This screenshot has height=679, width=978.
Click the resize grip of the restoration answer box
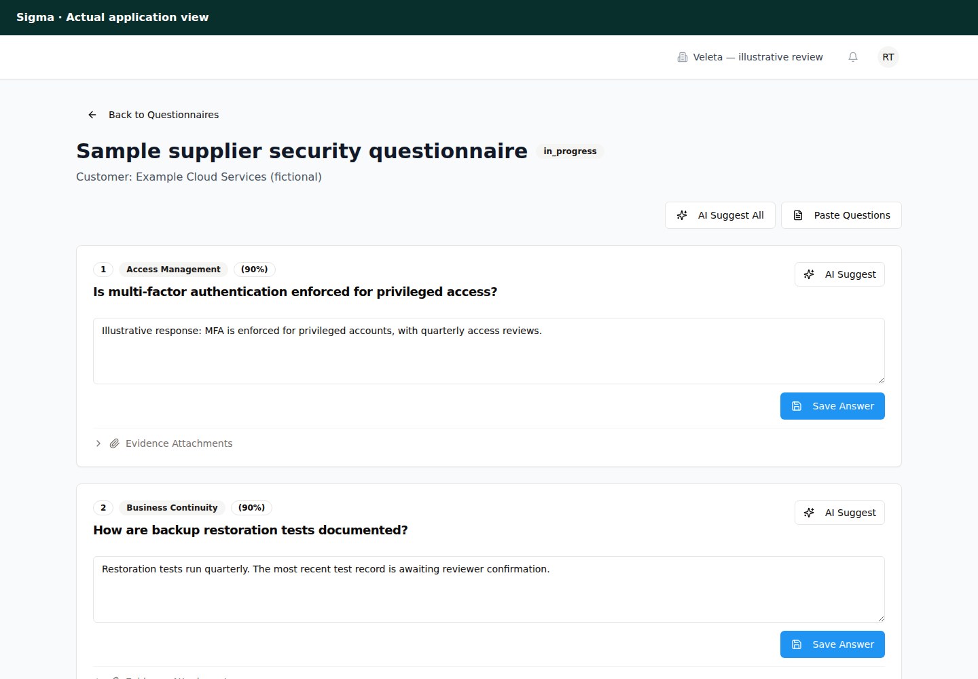[881, 619]
